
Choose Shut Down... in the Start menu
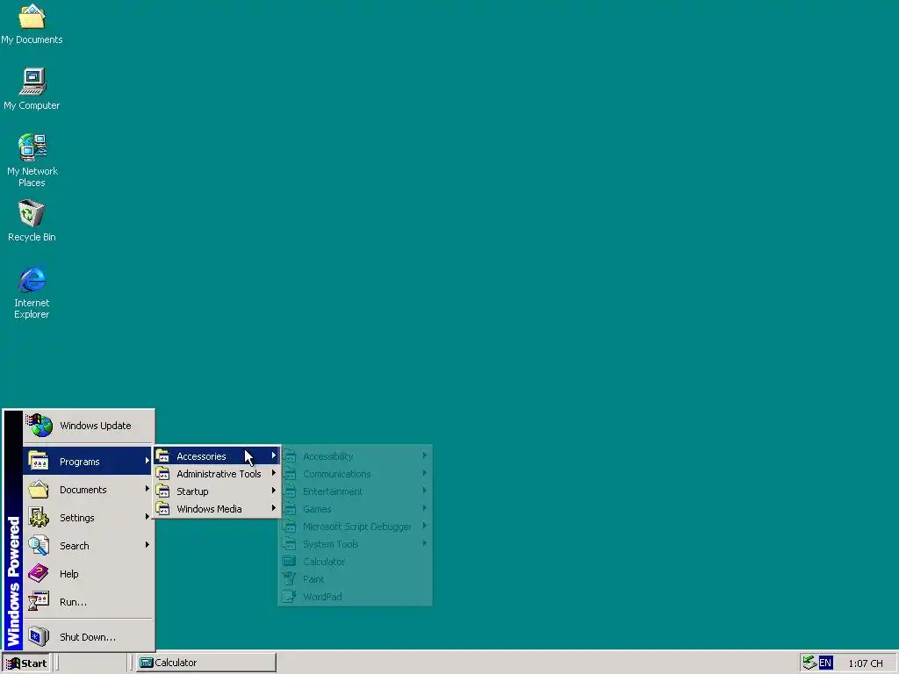89,637
